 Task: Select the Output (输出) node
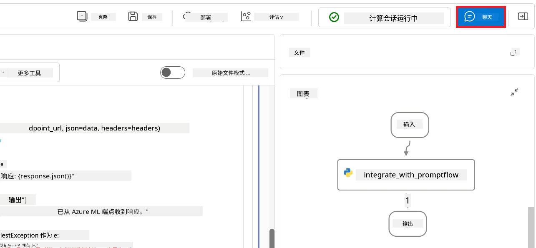408,224
